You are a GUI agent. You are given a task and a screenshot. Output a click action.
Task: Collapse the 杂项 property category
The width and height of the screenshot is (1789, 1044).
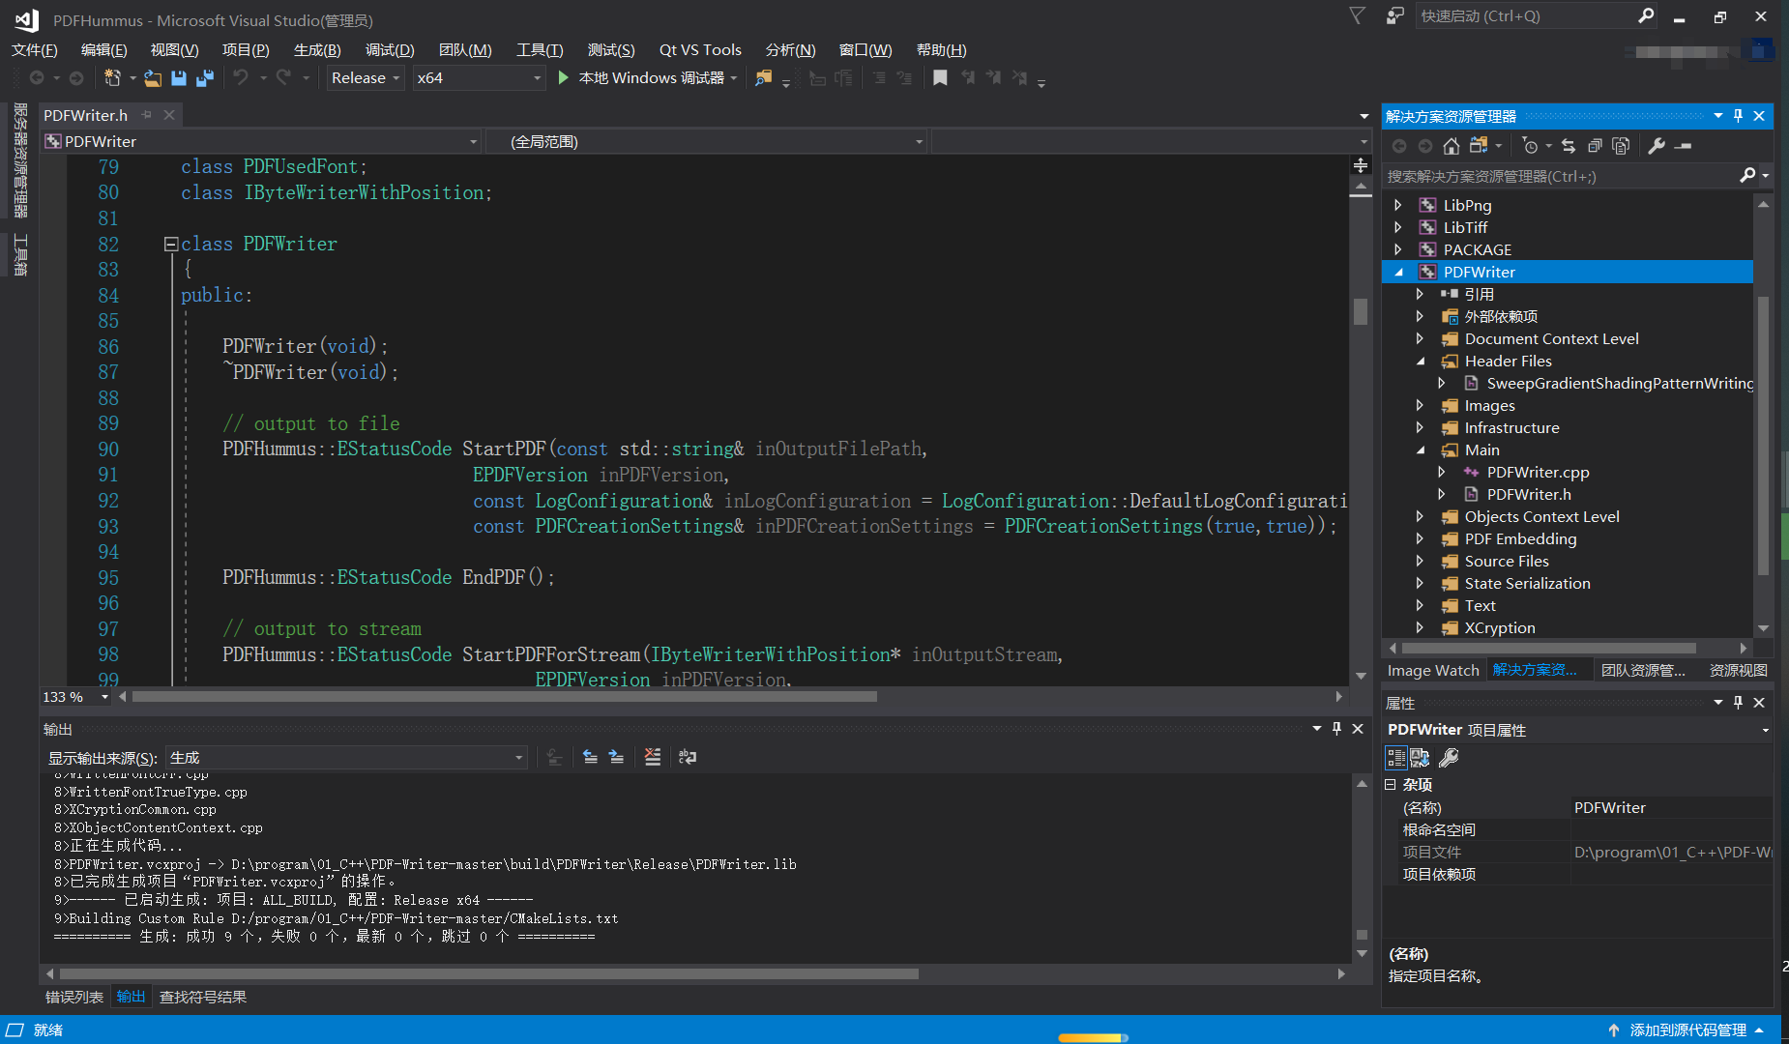[1391, 784]
